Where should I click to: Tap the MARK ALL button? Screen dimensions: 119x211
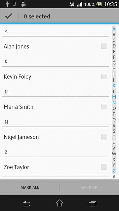30,187
